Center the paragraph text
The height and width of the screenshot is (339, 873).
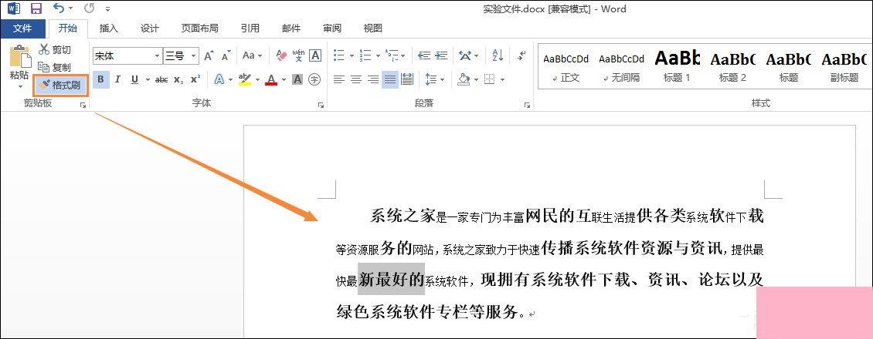356,80
